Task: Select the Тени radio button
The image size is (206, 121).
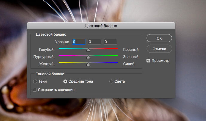Action: 35,81
